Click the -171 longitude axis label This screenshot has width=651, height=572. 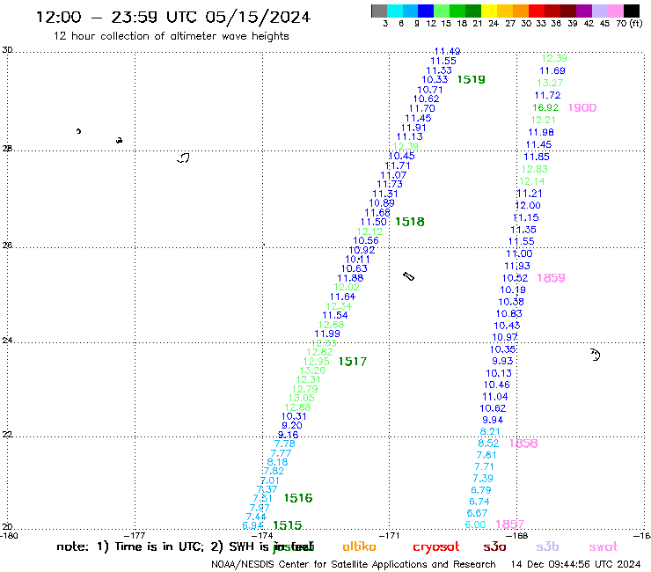(391, 536)
